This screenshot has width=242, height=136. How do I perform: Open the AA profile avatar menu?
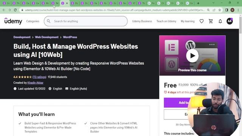(230, 21)
